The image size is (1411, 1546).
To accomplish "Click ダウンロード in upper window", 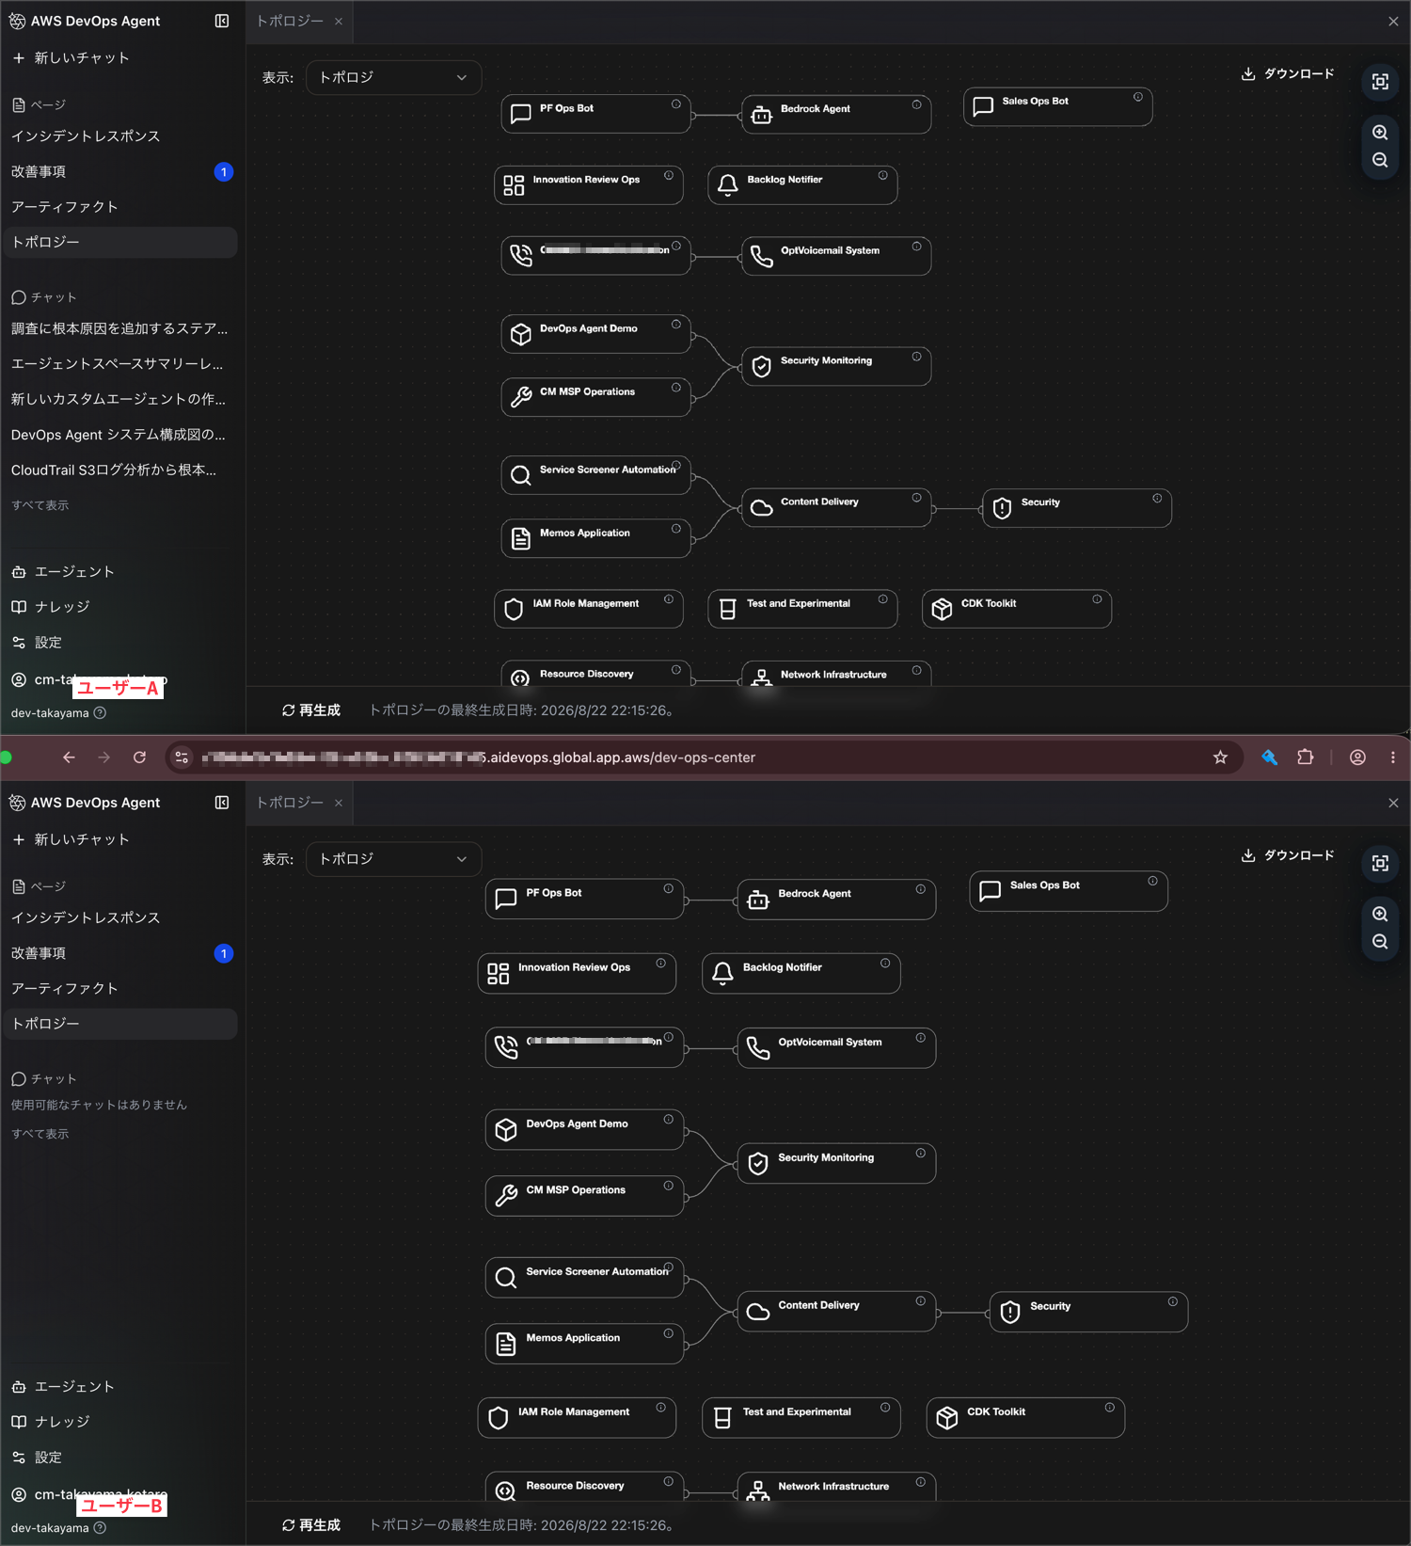I will coord(1288,73).
